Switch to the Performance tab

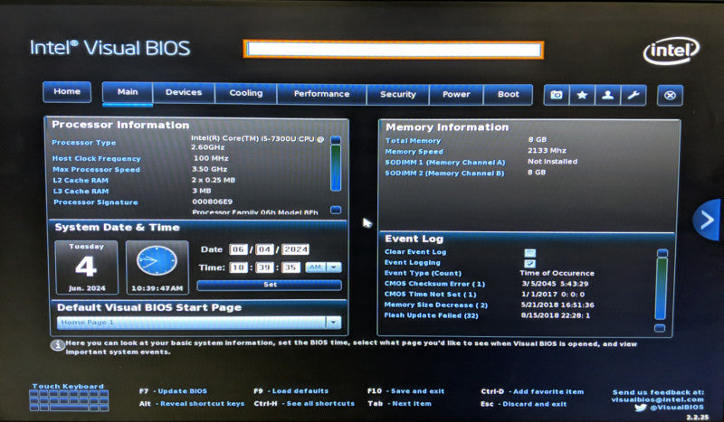pyautogui.click(x=321, y=94)
